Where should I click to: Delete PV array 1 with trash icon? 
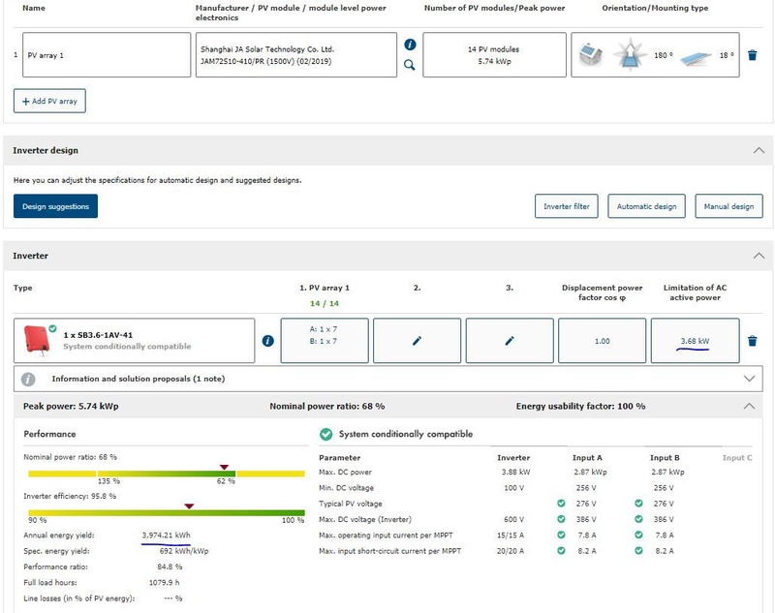[753, 55]
